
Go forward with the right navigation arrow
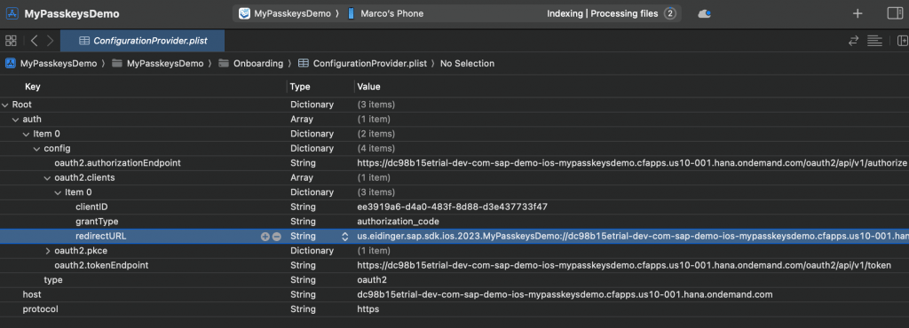(x=51, y=41)
